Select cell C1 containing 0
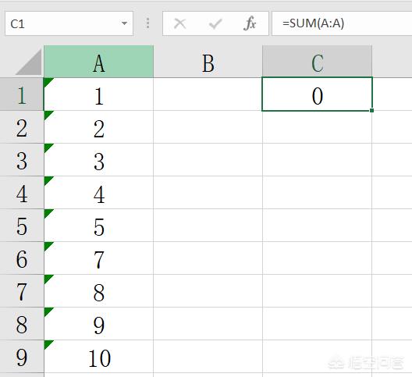 pyautogui.click(x=317, y=94)
